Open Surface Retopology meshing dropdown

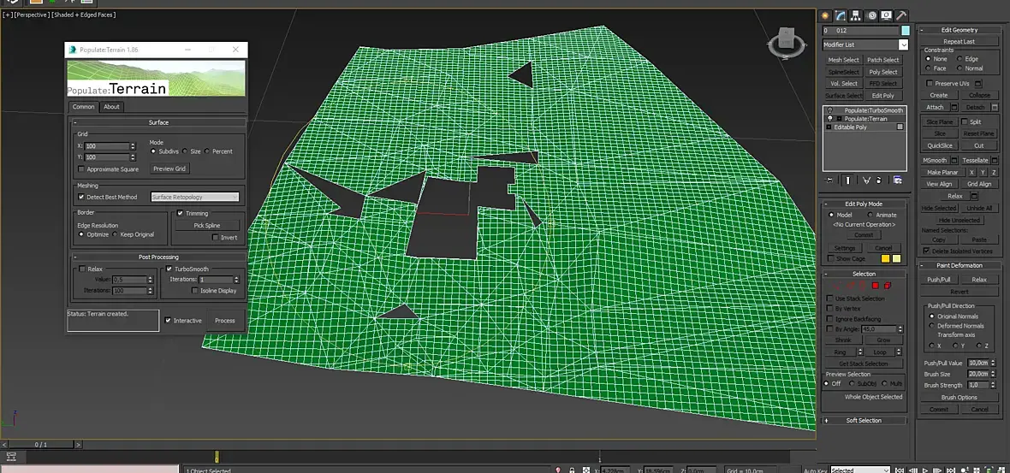[195, 197]
